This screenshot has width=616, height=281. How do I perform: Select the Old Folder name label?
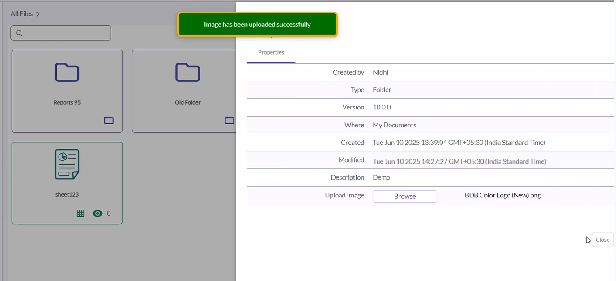point(188,102)
